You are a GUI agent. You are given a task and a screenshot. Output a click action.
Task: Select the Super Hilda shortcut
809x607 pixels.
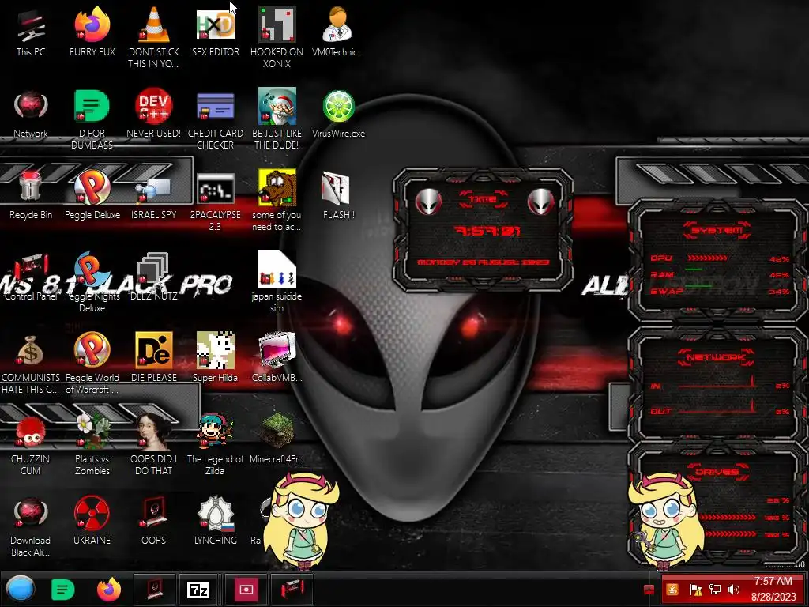215,351
